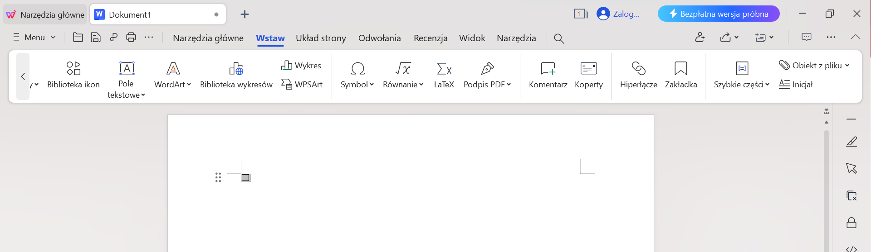The width and height of the screenshot is (871, 252).
Task: Insert a Równanie equation
Action: [x=403, y=75]
